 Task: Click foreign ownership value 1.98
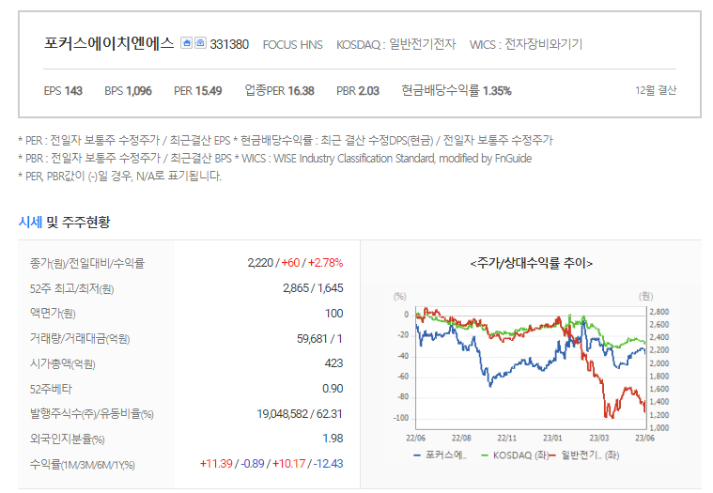[x=333, y=439]
